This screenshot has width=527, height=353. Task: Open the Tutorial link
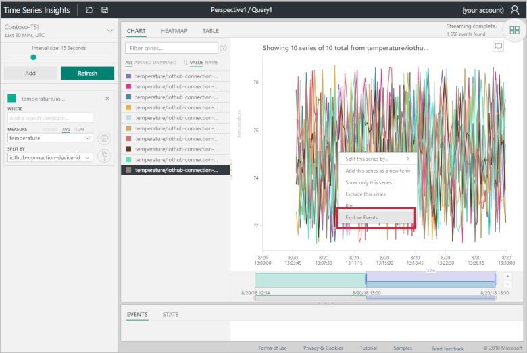[368, 348]
